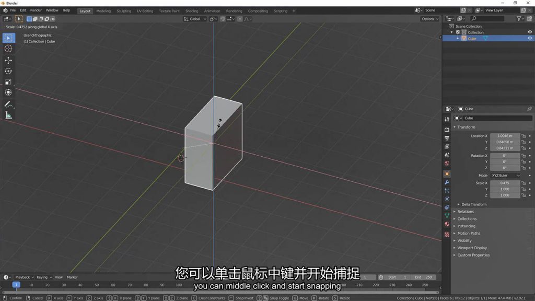Open the Render properties tab

point(447,130)
